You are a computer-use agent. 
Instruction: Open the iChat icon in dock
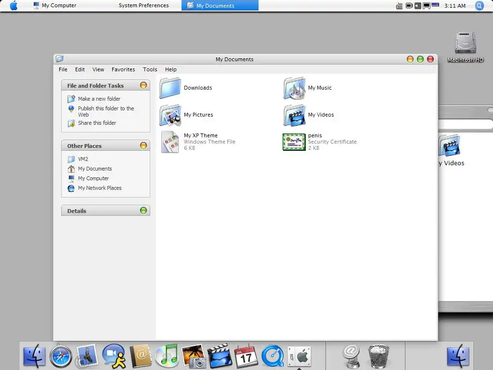[x=114, y=356]
